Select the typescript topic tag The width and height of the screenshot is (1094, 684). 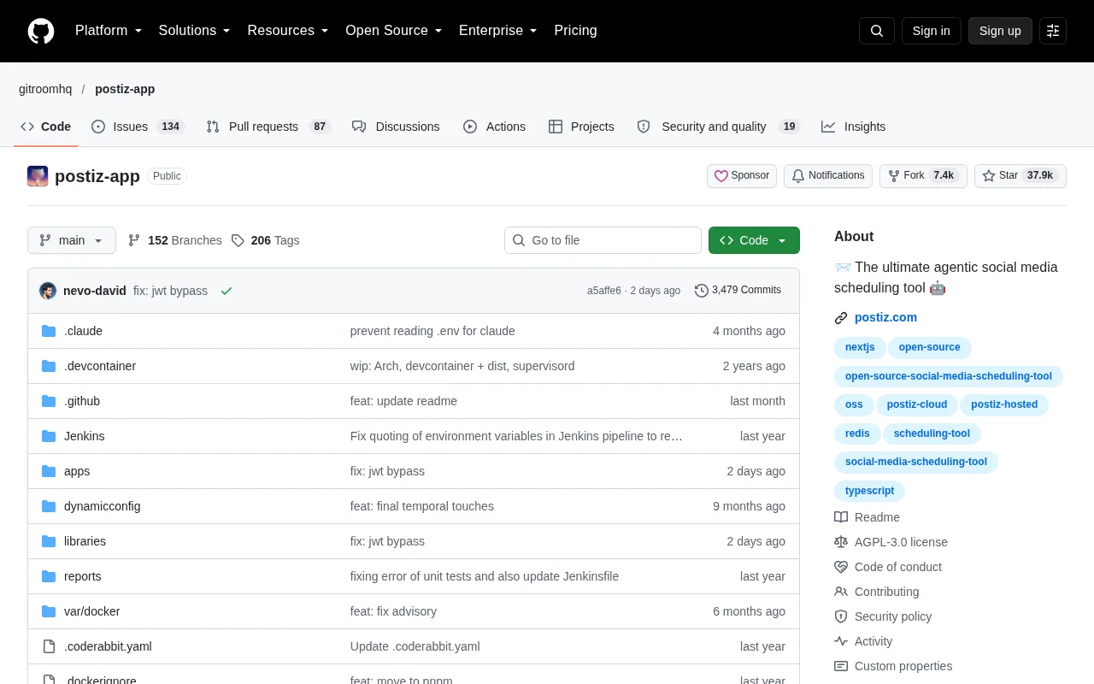tap(869, 491)
